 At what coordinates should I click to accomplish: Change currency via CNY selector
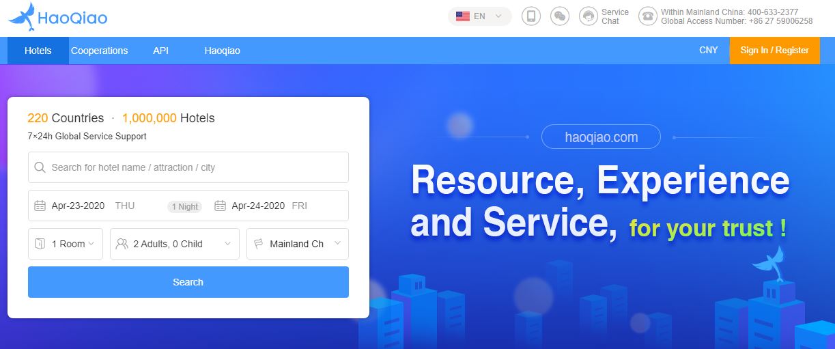709,51
